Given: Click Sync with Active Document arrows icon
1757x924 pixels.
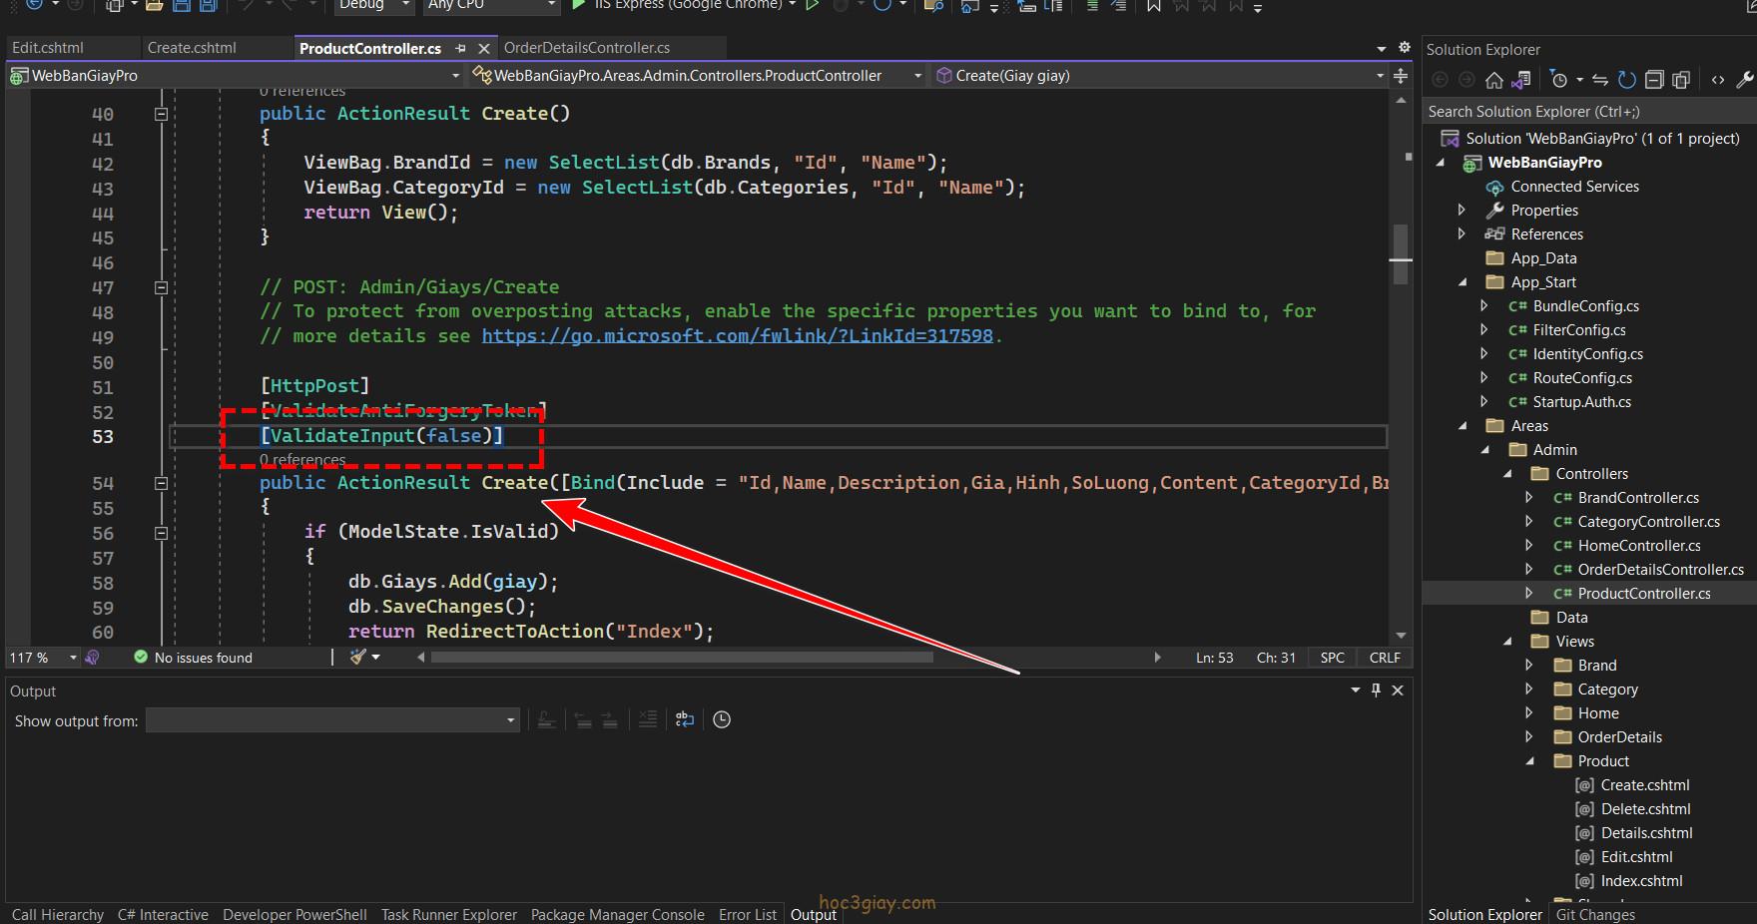Looking at the screenshot, I should (x=1600, y=80).
